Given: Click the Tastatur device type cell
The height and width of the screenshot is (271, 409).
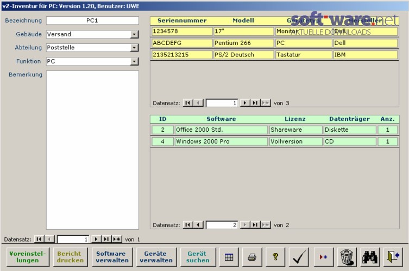Looking at the screenshot, I should 304,55.
